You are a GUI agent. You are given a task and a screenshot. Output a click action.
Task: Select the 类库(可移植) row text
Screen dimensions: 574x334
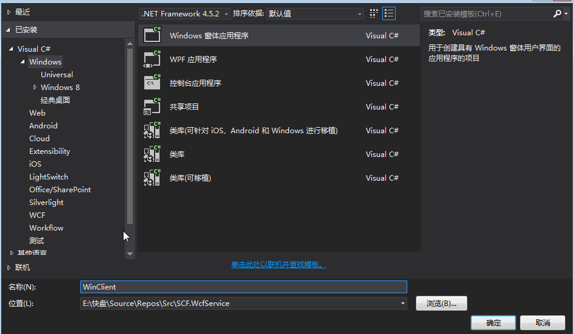191,178
